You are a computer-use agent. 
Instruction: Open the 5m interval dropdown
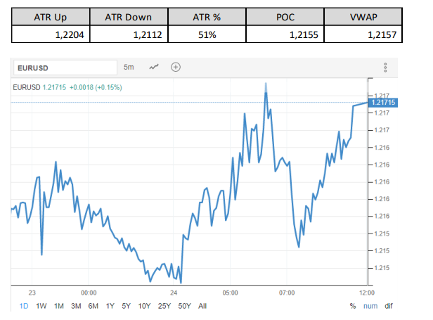pyautogui.click(x=129, y=68)
